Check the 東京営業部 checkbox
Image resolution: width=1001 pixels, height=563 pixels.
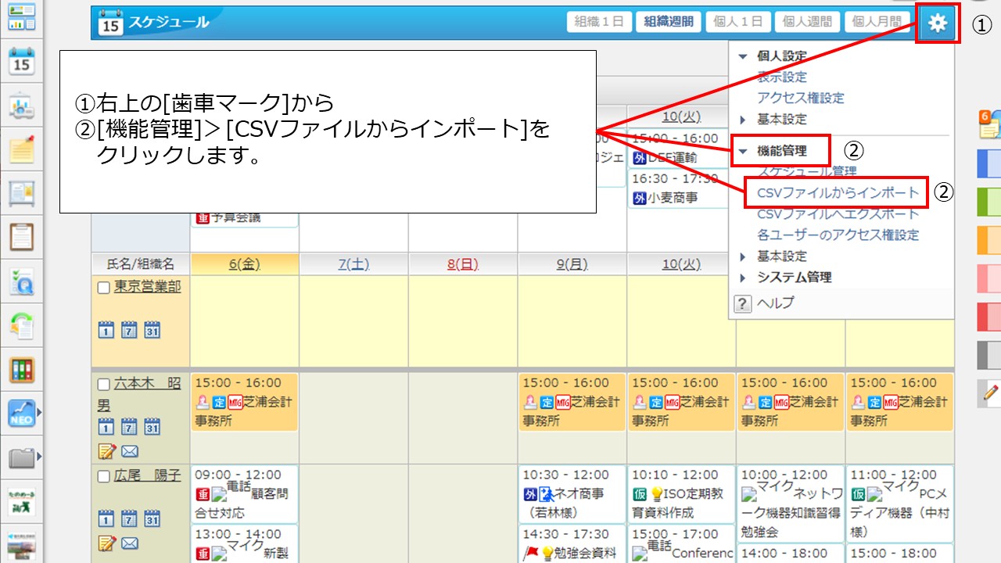tap(104, 288)
